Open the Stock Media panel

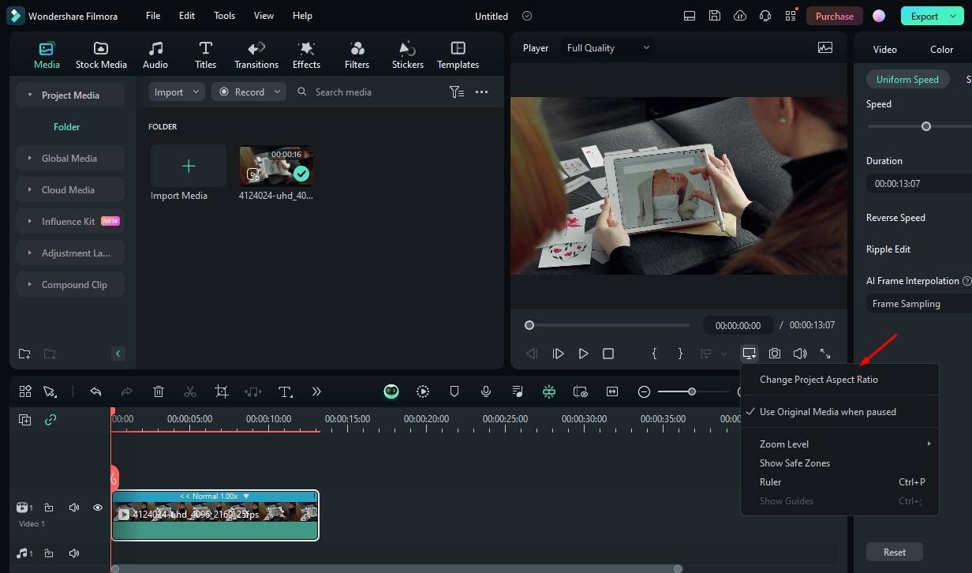101,55
